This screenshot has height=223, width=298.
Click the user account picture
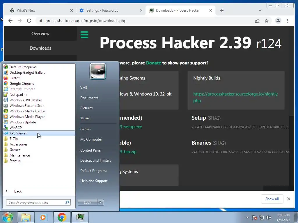click(x=98, y=71)
